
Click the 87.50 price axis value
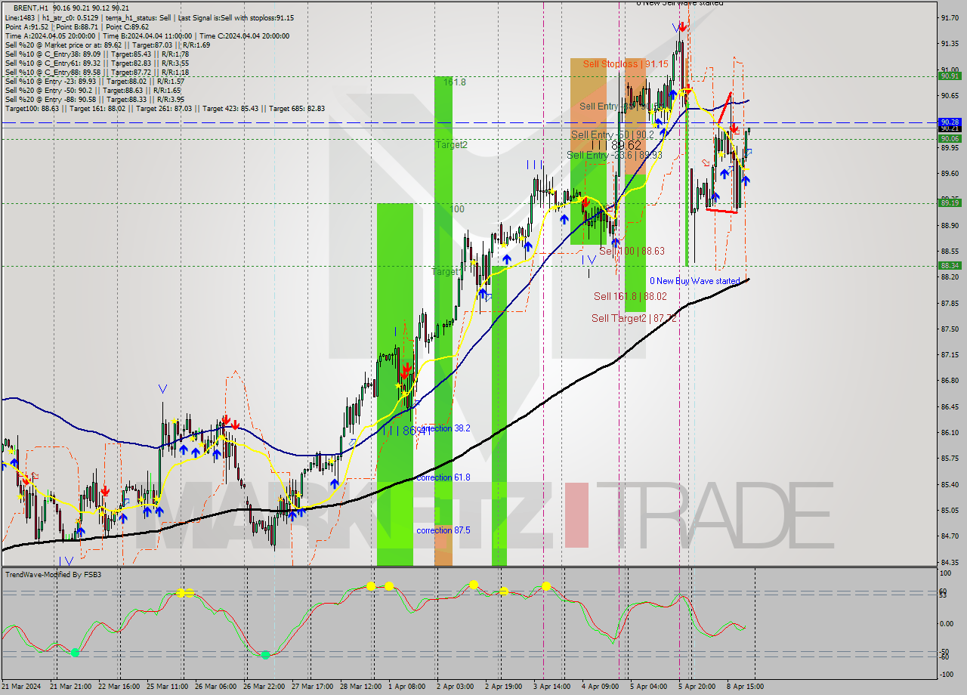point(950,329)
